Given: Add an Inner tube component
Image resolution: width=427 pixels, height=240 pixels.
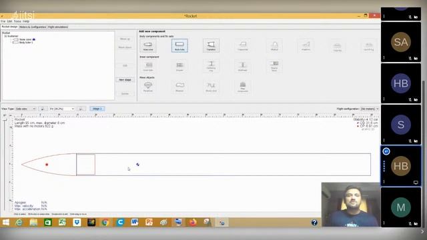Looking at the screenshot, I should (148, 66).
